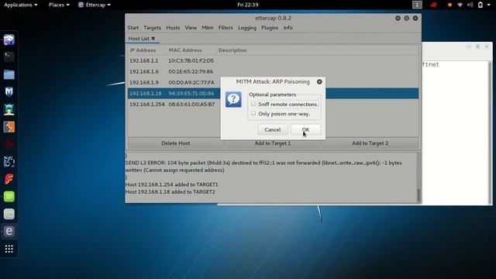Click the Delete Host button
The height and width of the screenshot is (279, 496).
176,143
